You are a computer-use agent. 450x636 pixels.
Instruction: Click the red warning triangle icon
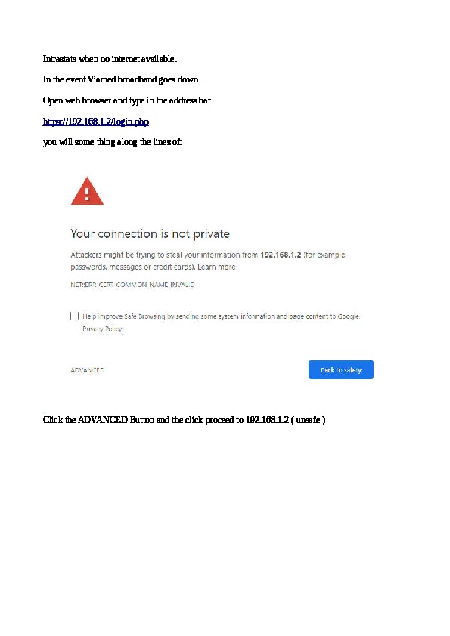point(87,191)
